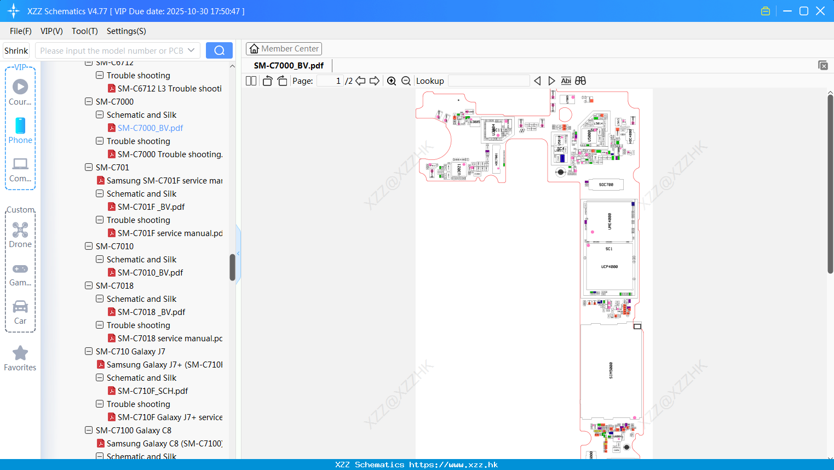The width and height of the screenshot is (834, 470).
Task: Open Samsung SM-C701F service manual
Action: [x=164, y=180]
